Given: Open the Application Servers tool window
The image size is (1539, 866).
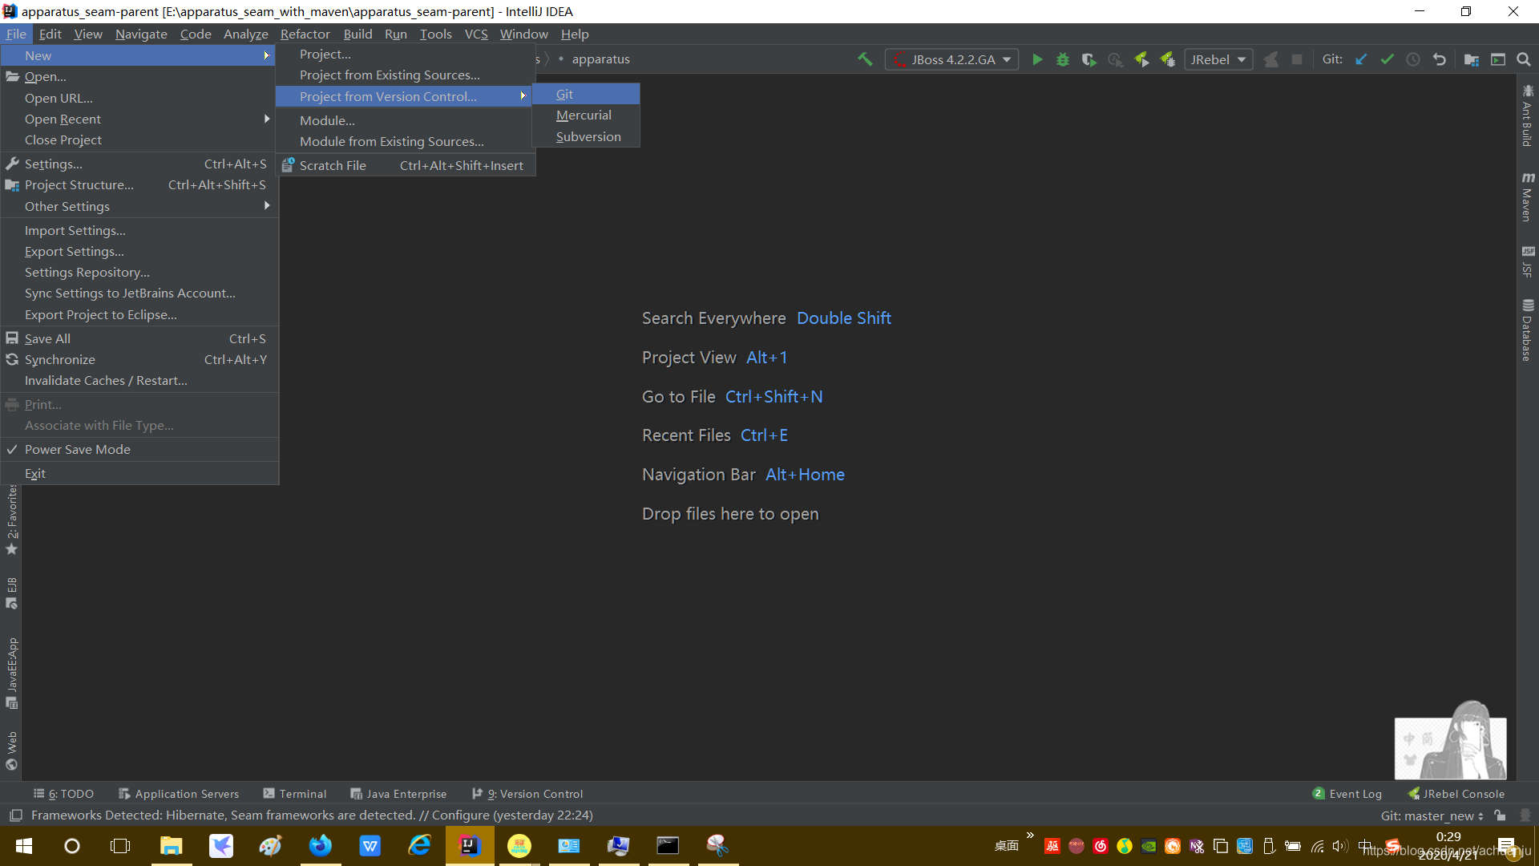Looking at the screenshot, I should coord(179,794).
